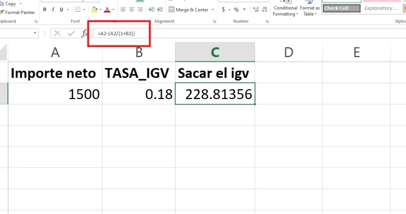The image size is (406, 214).
Task: Open the Clipboard pane dialog launcher
Action: click(x=36, y=21)
